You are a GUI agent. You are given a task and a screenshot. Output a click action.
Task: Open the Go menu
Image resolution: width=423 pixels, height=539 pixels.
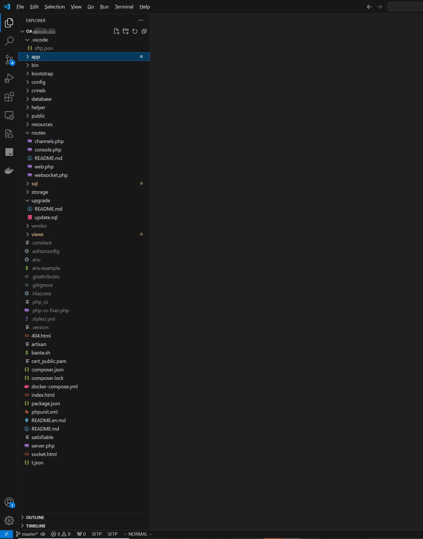click(91, 7)
